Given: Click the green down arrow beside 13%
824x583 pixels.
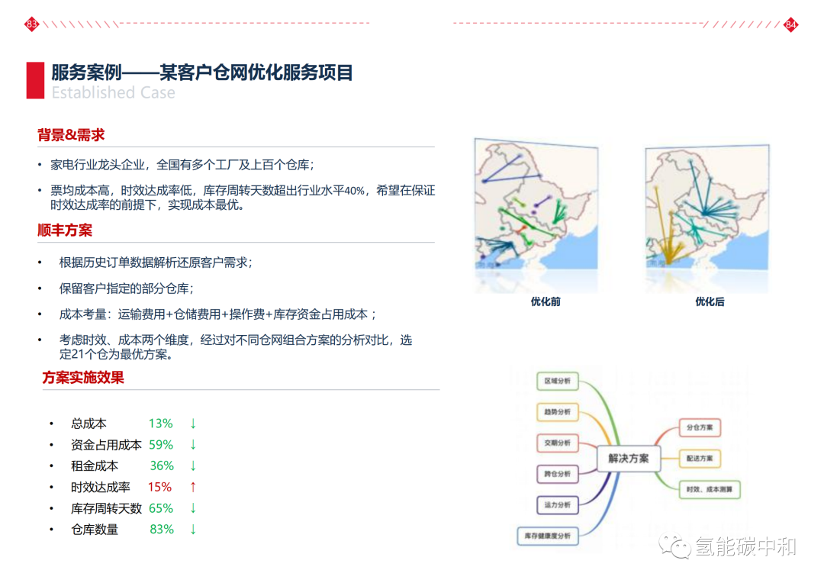Looking at the screenshot, I should (x=193, y=424).
